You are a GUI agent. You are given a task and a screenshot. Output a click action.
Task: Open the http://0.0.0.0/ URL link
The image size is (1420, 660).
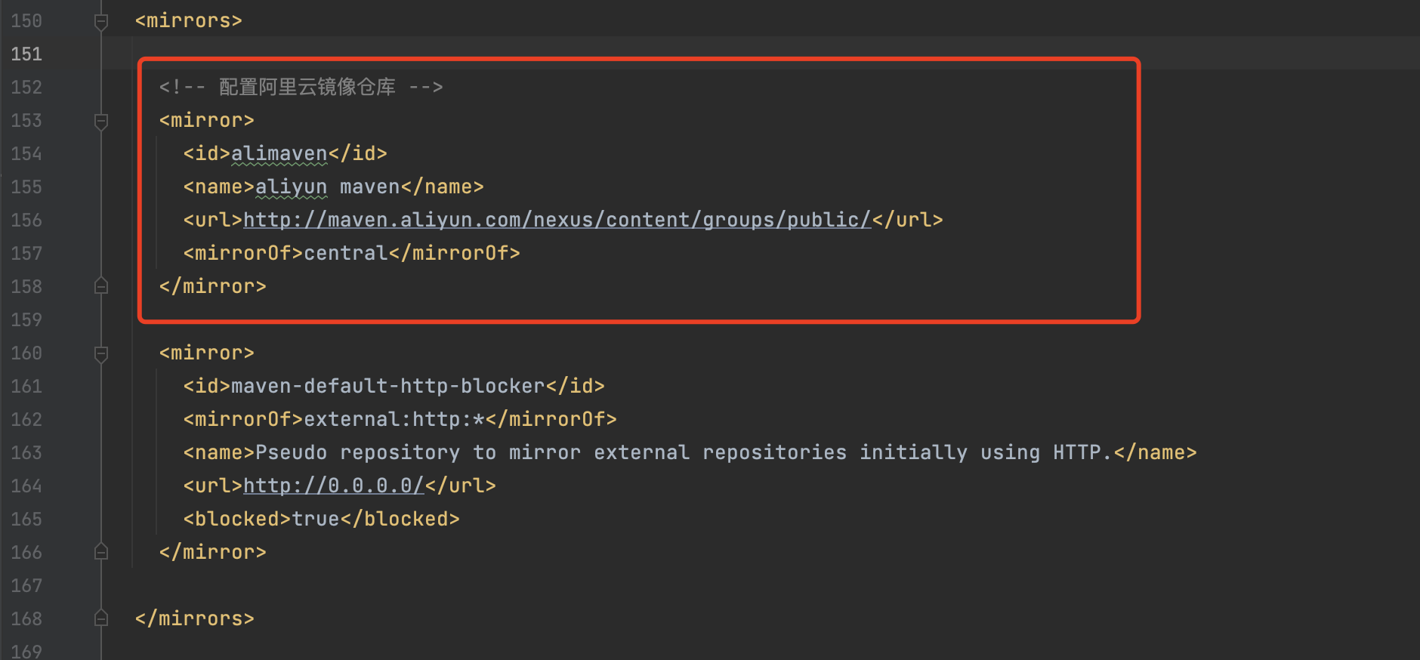[x=334, y=486]
